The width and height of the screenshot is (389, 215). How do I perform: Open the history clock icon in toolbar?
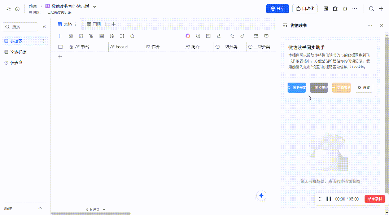(x=198, y=36)
